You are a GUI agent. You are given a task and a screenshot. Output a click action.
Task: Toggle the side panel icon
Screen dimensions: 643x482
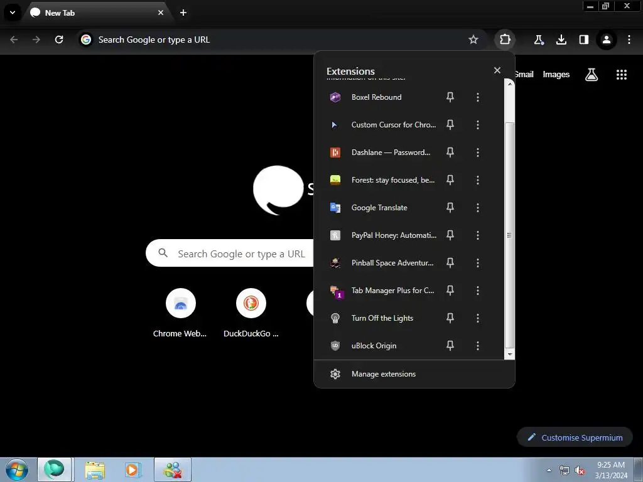coord(583,40)
